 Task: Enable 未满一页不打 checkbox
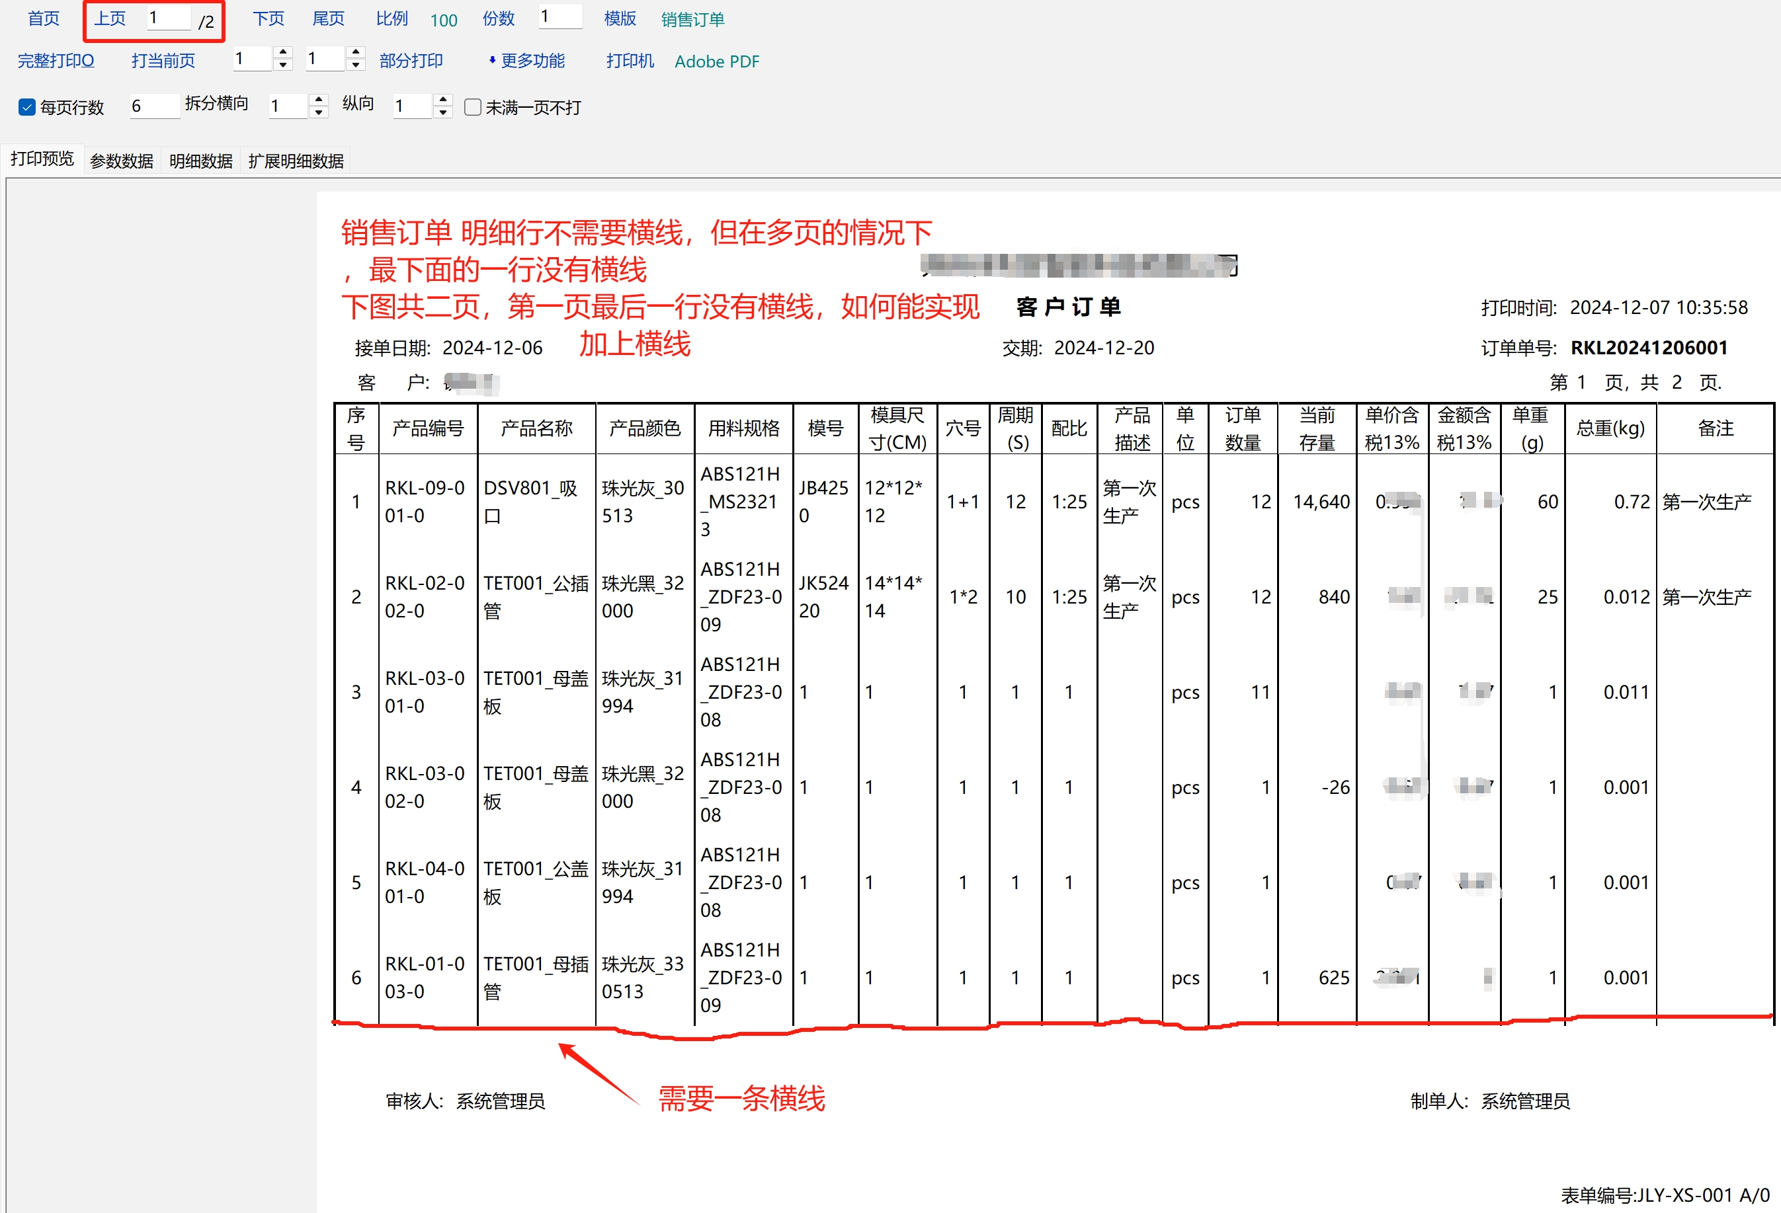coord(473,107)
